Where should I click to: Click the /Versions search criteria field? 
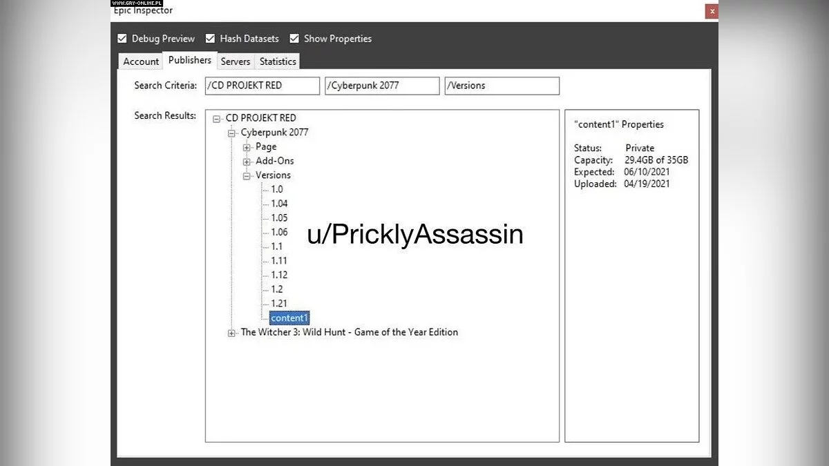pyautogui.click(x=502, y=86)
